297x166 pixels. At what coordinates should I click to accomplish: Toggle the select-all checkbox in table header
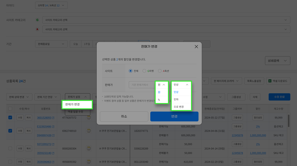[10, 108]
